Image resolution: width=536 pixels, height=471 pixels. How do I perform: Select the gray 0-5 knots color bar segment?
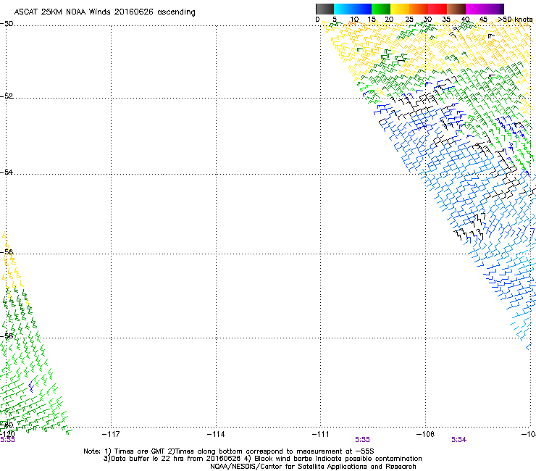coord(324,9)
